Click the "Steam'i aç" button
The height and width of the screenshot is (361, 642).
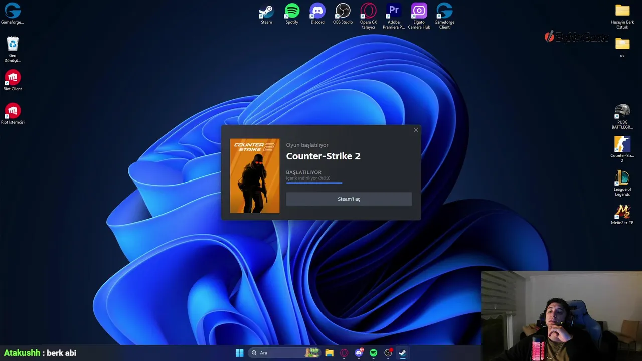point(349,199)
